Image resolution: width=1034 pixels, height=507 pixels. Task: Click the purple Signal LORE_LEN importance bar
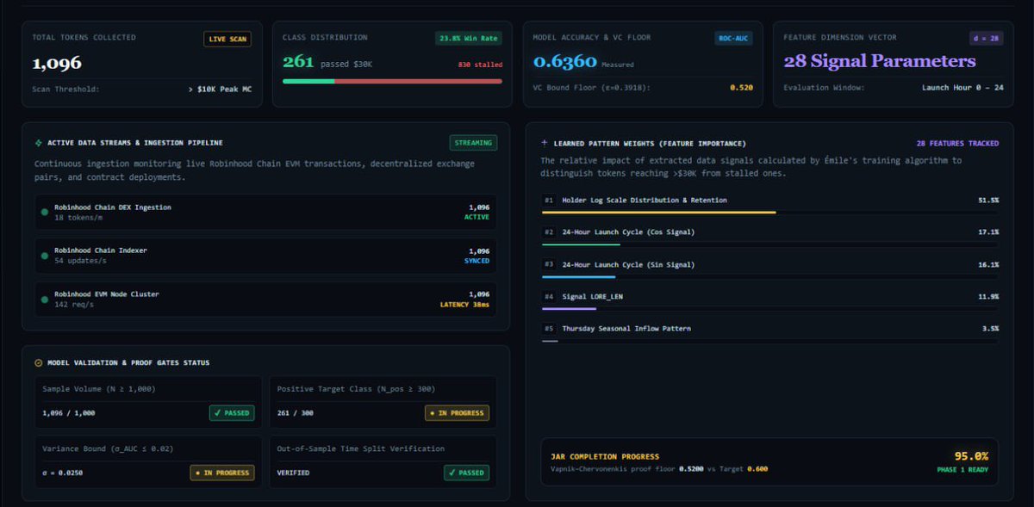pos(569,308)
